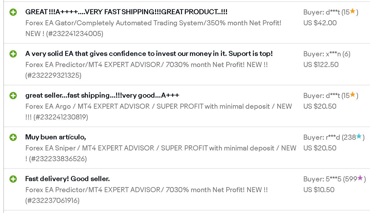Open Forex EA Sniper item listing
The width and height of the screenshot is (370, 213).
(161, 153)
